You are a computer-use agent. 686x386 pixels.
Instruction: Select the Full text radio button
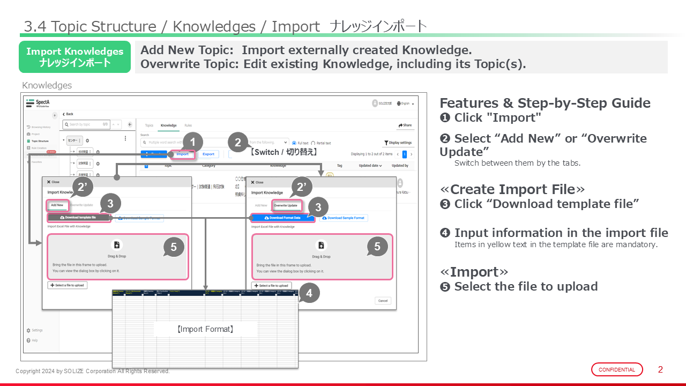294,143
